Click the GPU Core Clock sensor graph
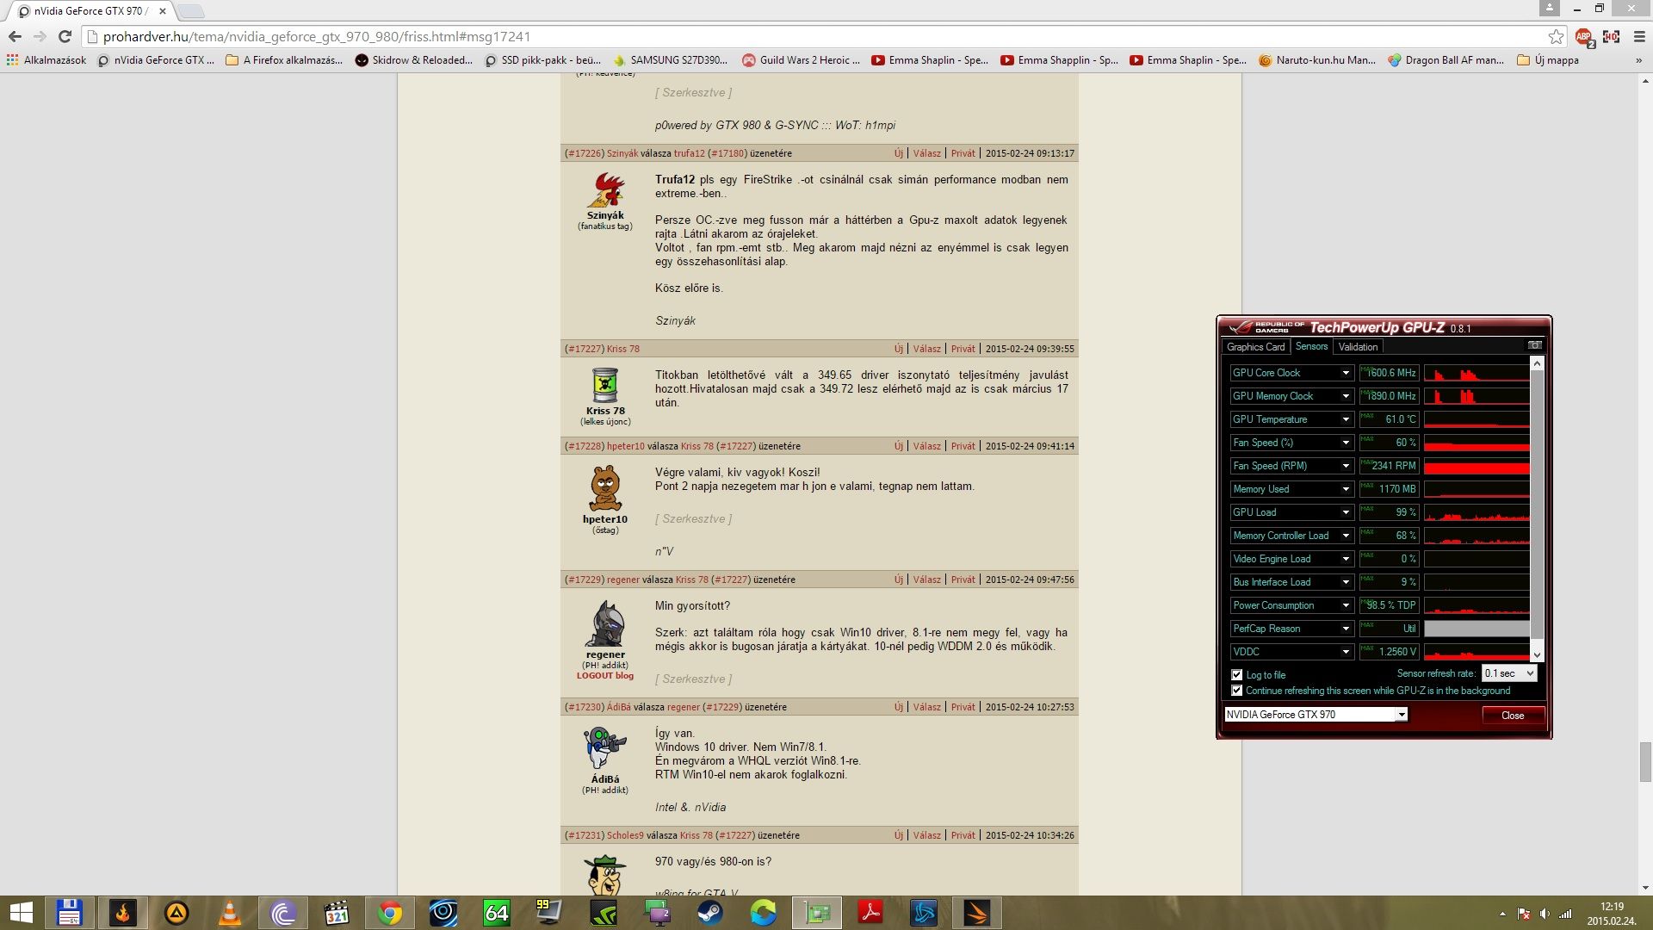This screenshot has height=930, width=1653. [x=1477, y=373]
